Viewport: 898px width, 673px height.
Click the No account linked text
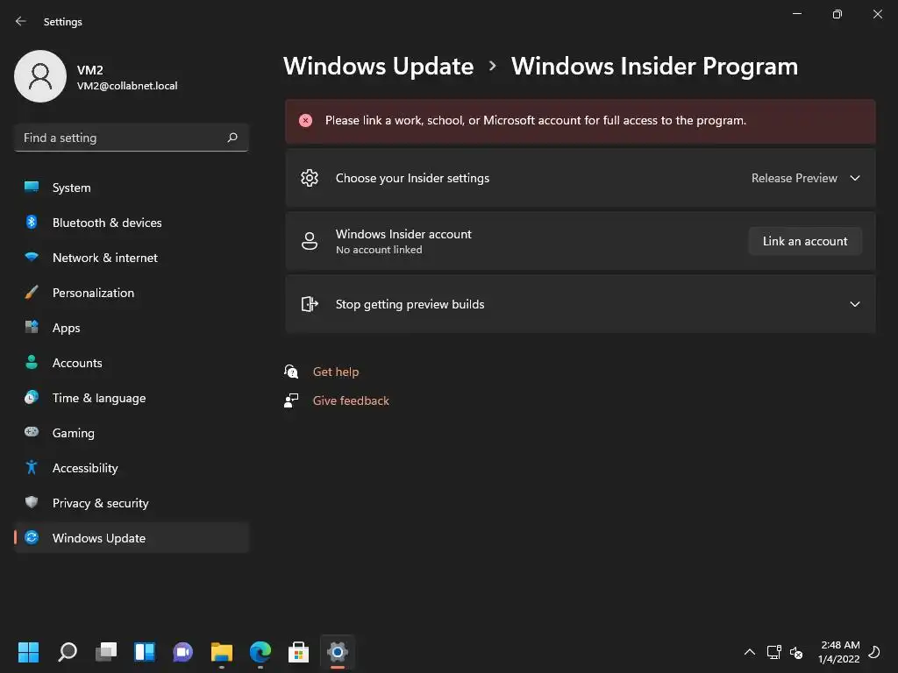pos(379,250)
